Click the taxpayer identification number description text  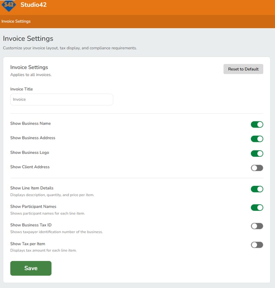coord(56,232)
